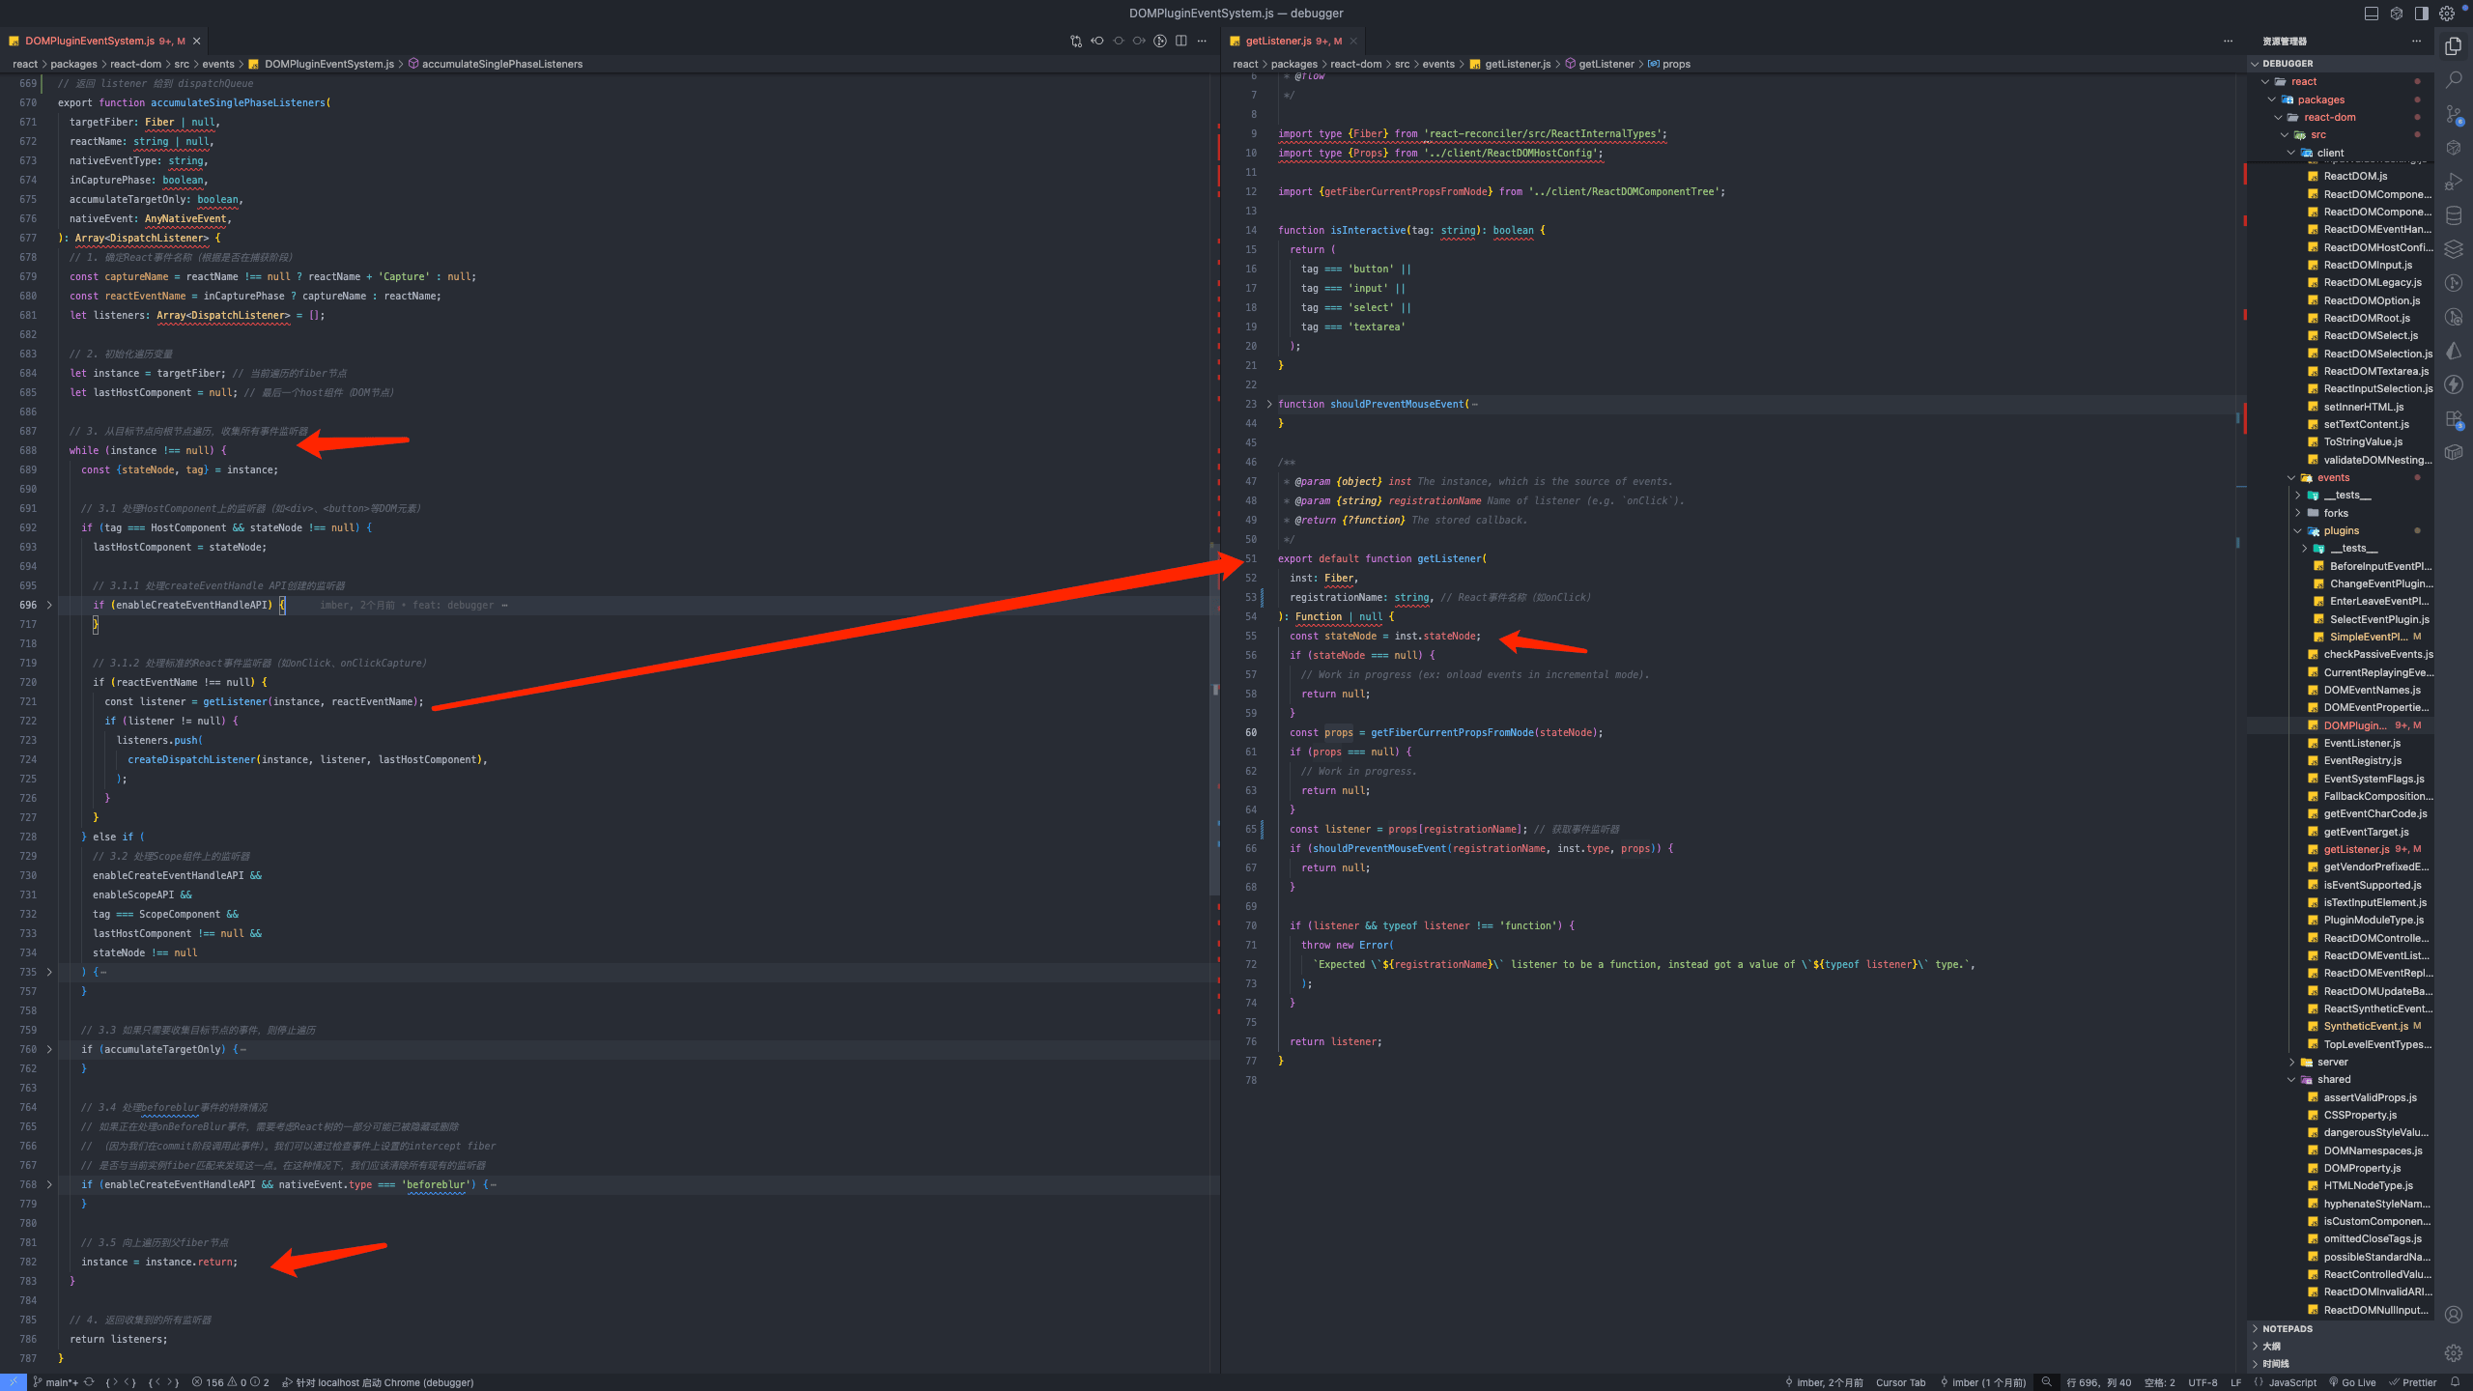This screenshot has width=2473, height=1391.
Task: Open the stacked layers view in activity bar
Action: 2454,249
